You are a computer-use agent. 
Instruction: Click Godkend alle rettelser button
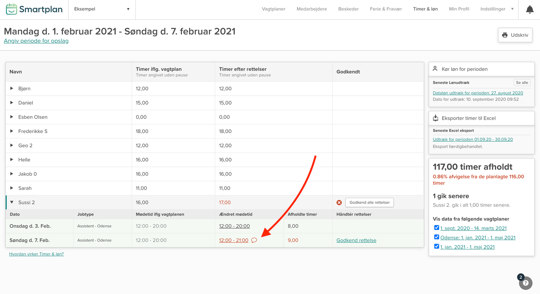[x=369, y=203]
